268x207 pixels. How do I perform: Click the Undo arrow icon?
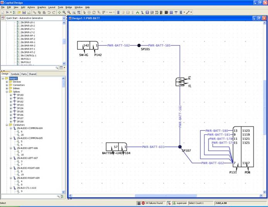(49, 12)
